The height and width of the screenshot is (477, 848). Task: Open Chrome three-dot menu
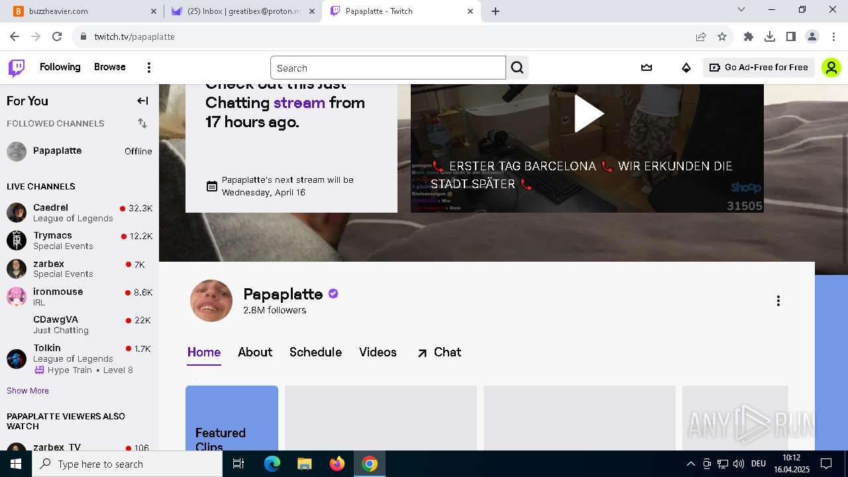pyautogui.click(x=833, y=36)
